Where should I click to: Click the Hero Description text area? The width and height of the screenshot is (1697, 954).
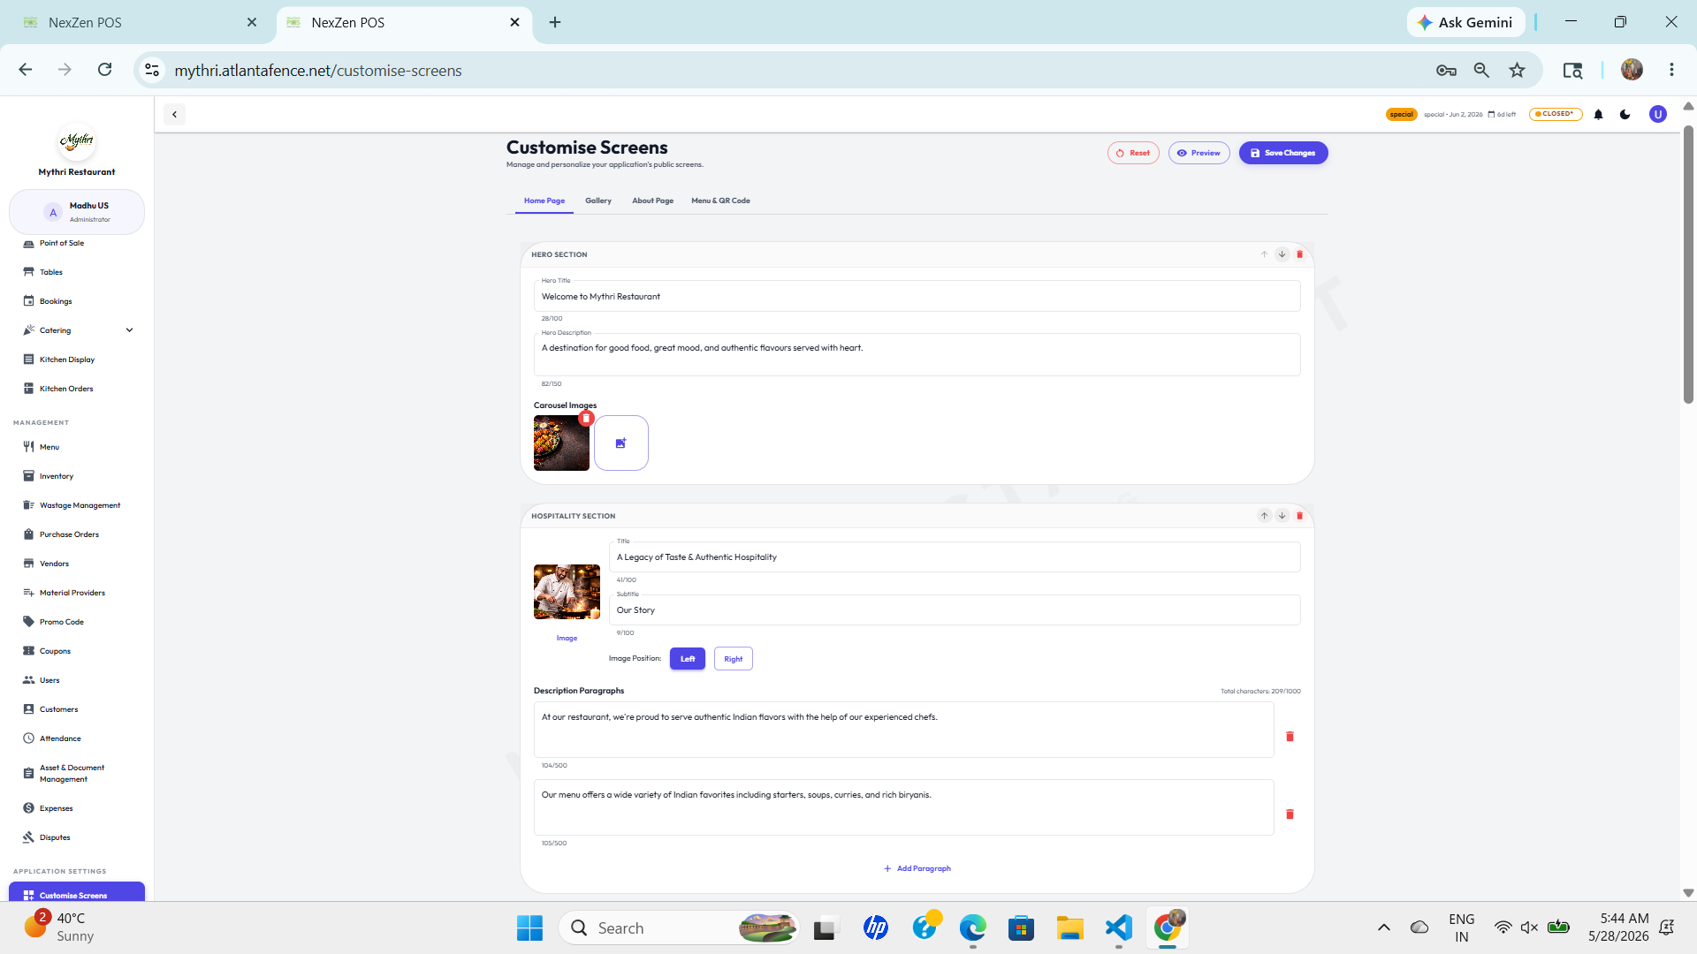917,354
